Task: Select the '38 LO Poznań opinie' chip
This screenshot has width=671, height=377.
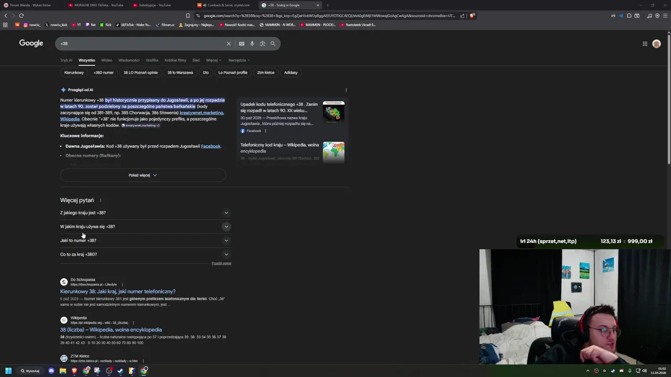Action: pos(140,73)
